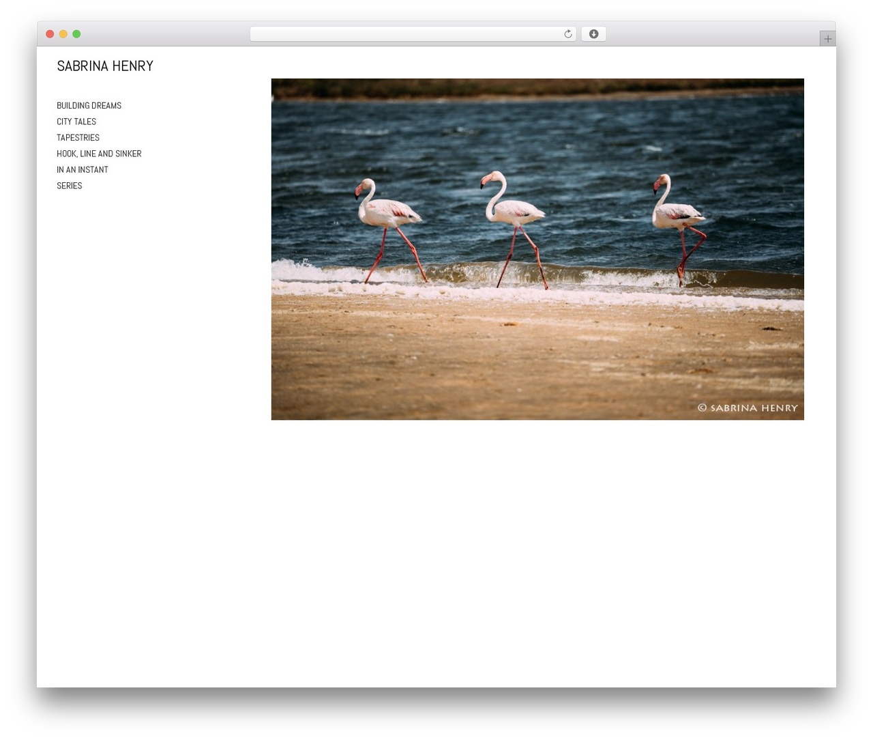This screenshot has width=873, height=740.
Task: Open Hook, Line and Sinker gallery
Action: click(99, 154)
